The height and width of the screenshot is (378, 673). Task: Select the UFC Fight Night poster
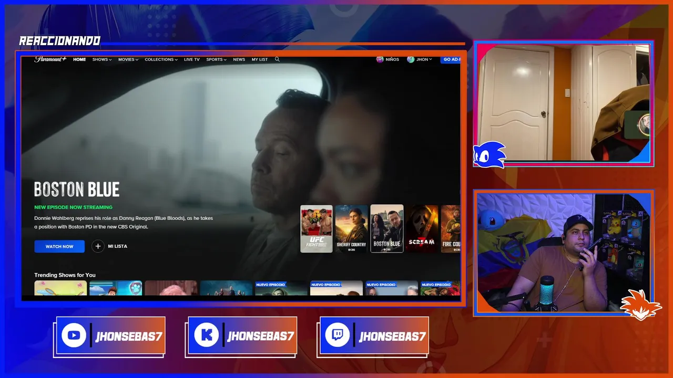coord(317,229)
